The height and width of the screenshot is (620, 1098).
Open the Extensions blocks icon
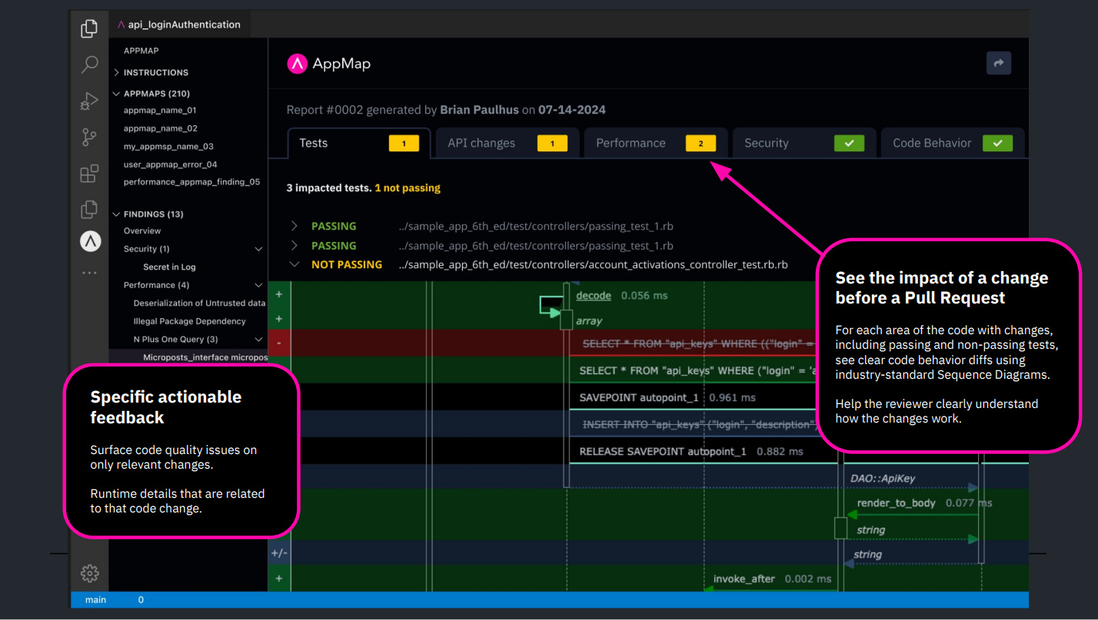[90, 173]
